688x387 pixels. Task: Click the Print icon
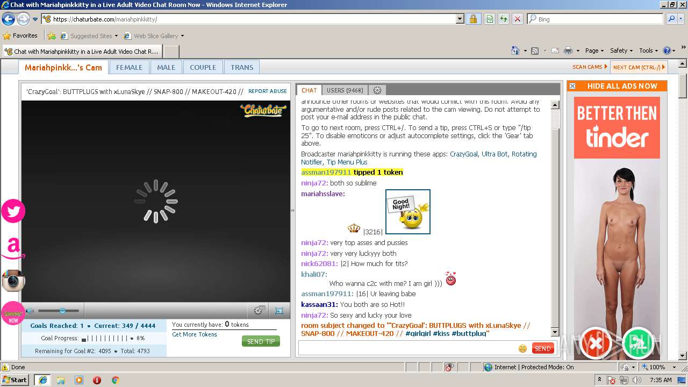(x=568, y=51)
